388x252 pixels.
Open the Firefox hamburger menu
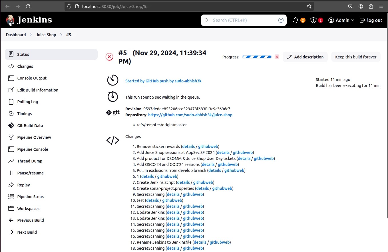coord(381,6)
